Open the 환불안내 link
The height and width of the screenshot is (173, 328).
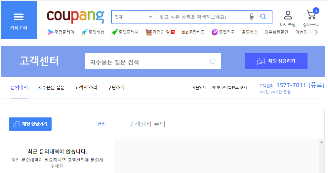(x=199, y=87)
